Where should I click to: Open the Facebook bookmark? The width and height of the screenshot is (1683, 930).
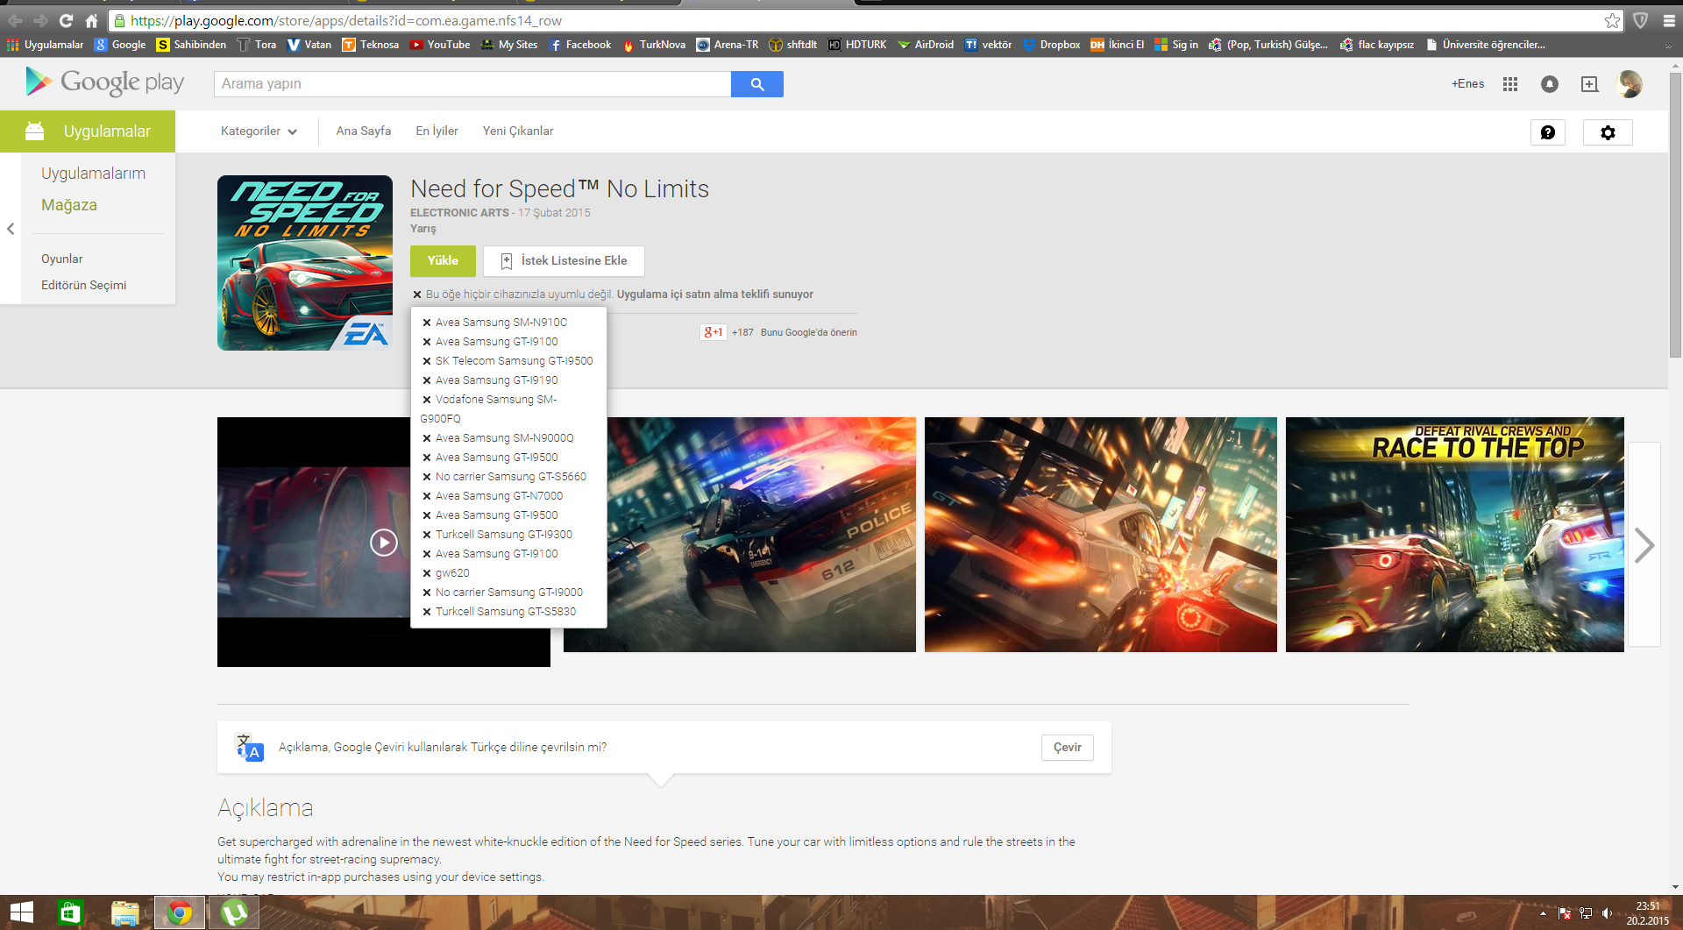pos(579,45)
